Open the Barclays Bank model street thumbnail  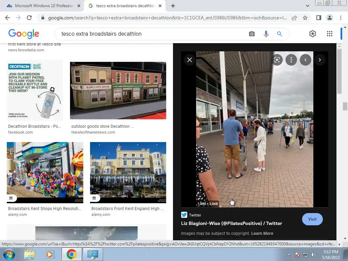118,90
